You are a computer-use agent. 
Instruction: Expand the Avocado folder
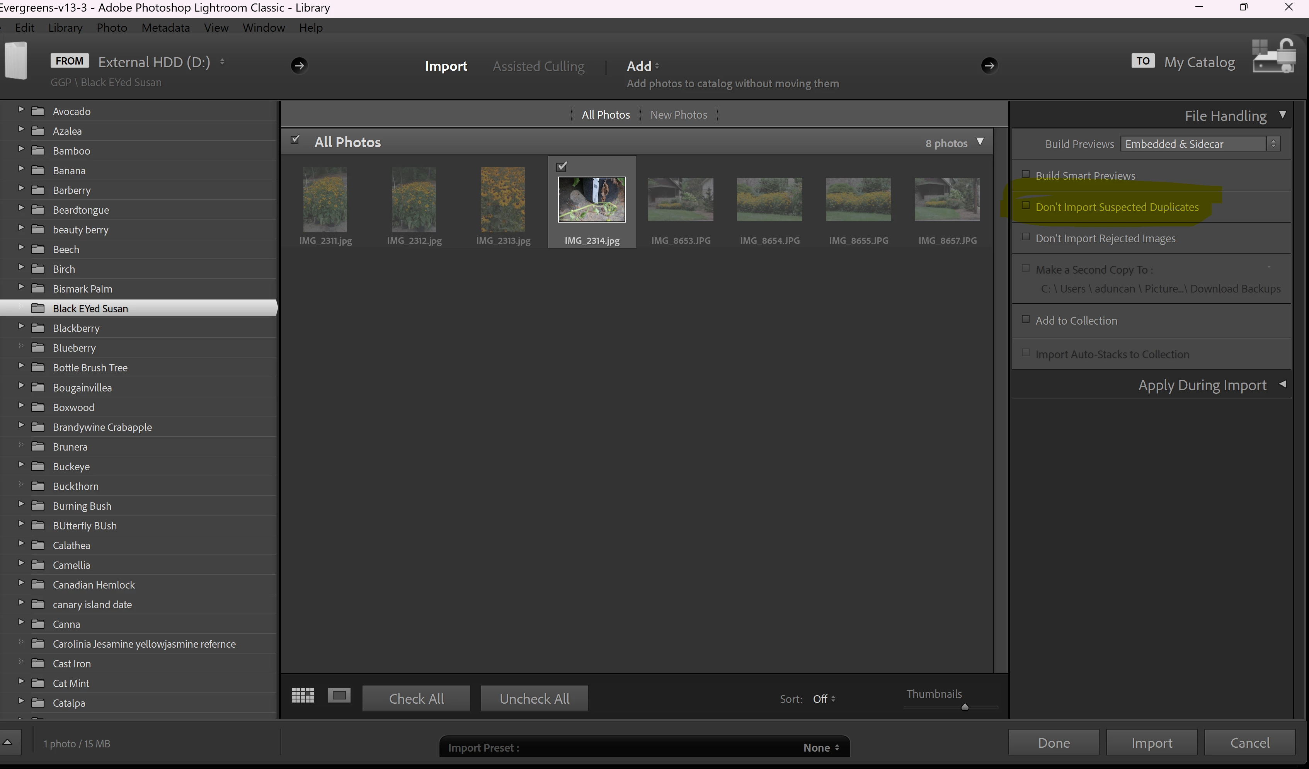point(21,110)
